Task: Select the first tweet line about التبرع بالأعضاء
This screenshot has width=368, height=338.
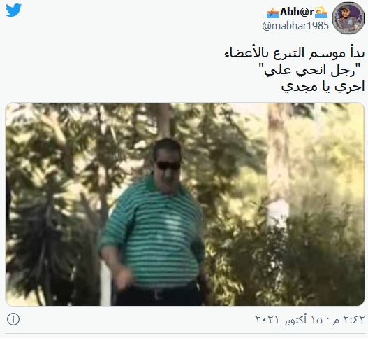Action: (x=295, y=54)
